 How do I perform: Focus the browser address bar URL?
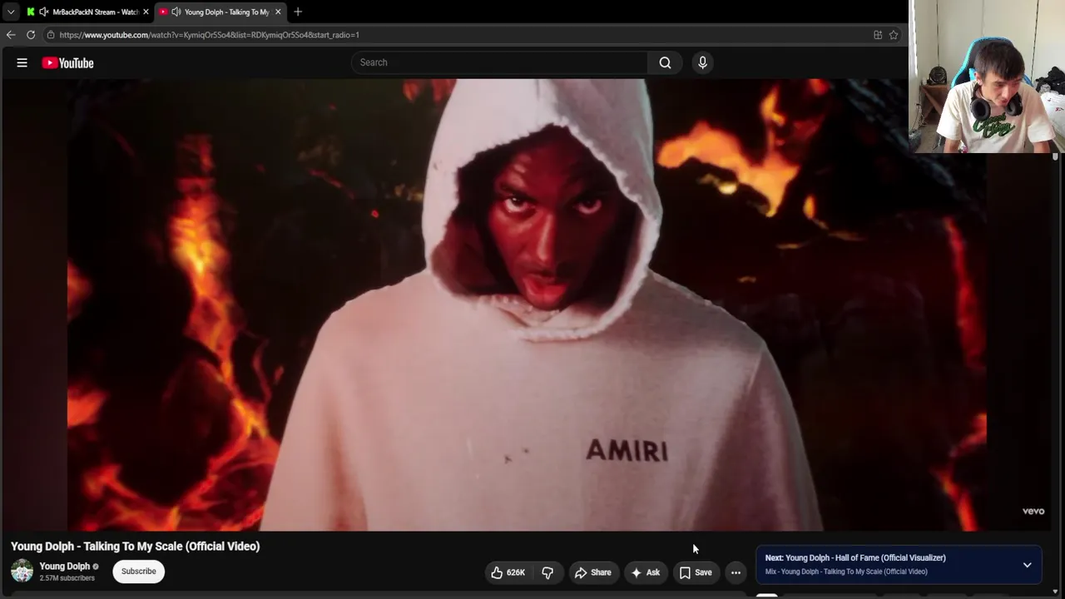coord(210,35)
